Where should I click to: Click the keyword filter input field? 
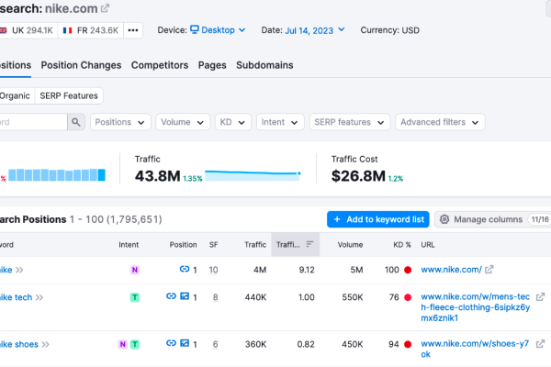coord(33,122)
